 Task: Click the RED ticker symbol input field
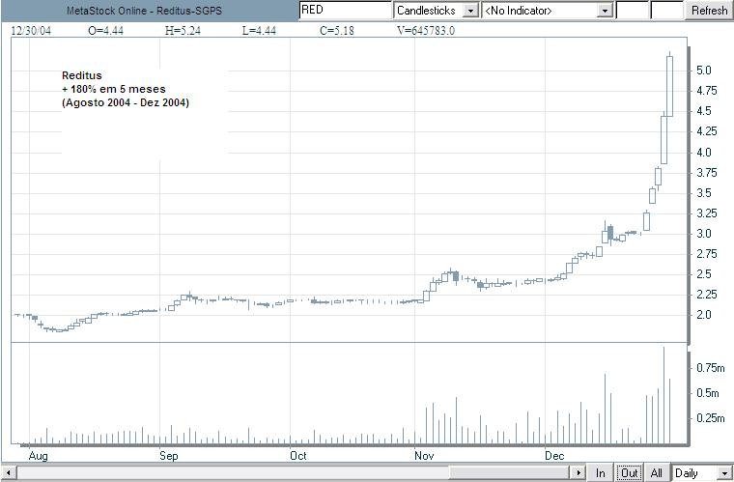tap(345, 11)
